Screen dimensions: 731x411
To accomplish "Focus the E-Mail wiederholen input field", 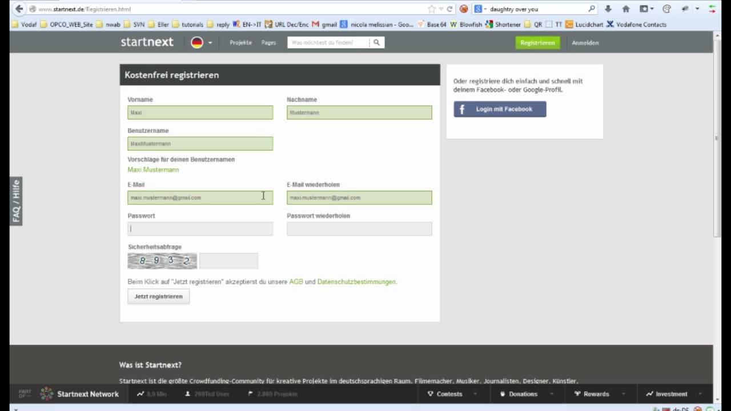I will (x=359, y=198).
